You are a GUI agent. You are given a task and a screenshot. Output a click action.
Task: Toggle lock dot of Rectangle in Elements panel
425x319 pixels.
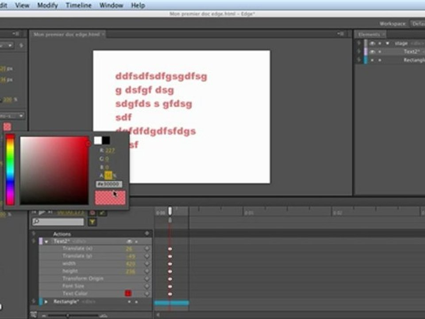pyautogui.click(x=380, y=60)
